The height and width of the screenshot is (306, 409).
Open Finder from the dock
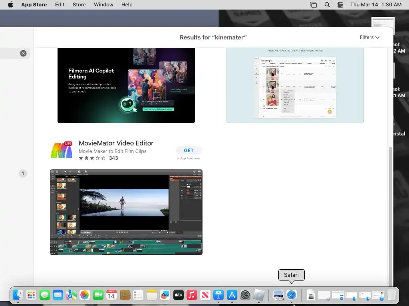tap(18, 295)
